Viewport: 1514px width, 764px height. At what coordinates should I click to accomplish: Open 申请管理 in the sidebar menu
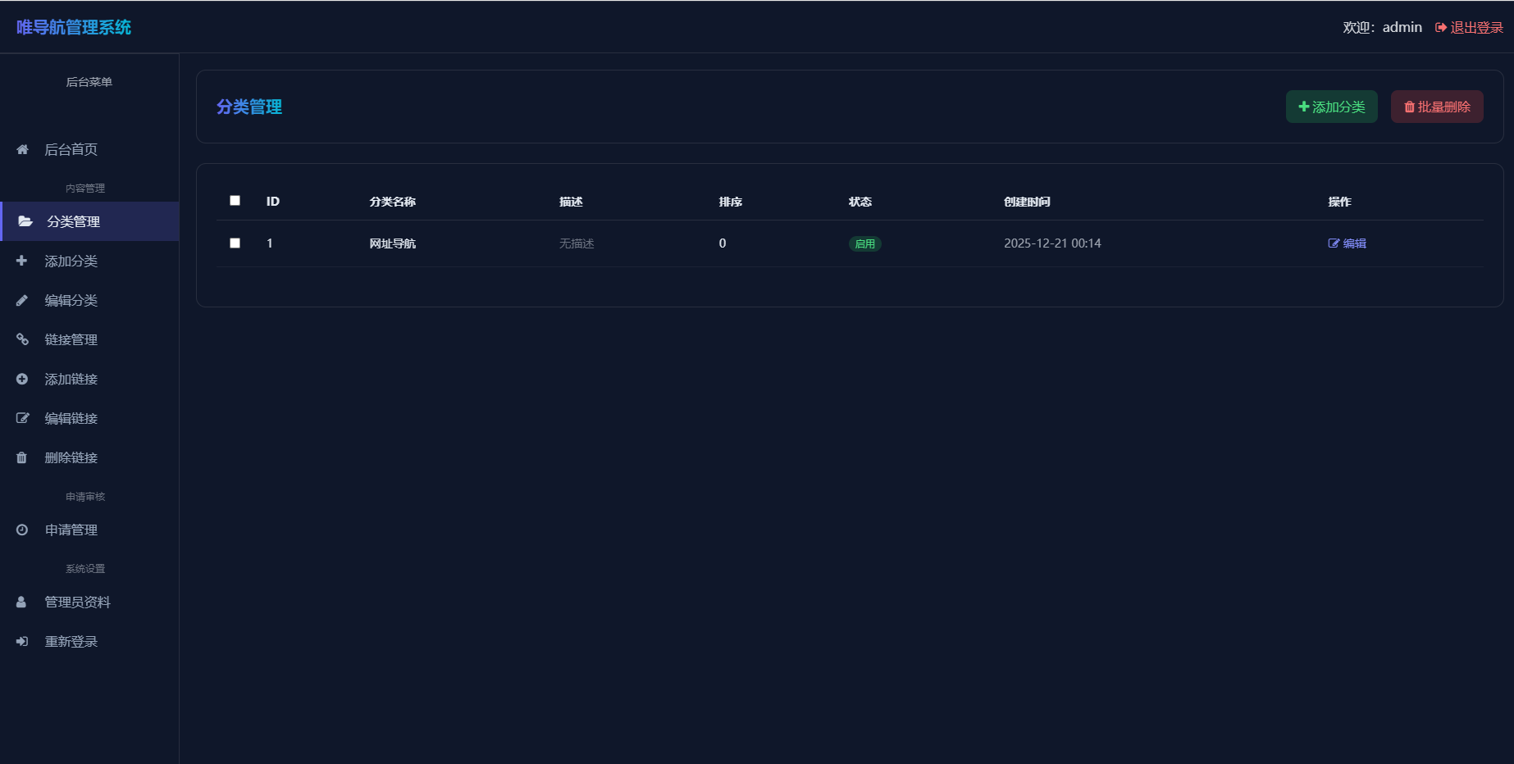tap(71, 530)
